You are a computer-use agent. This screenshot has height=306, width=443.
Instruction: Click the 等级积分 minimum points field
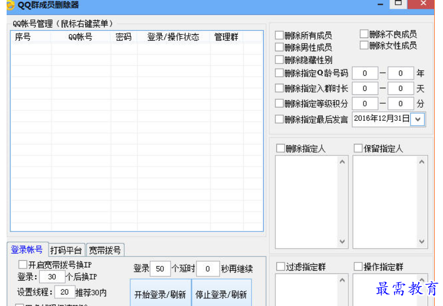click(365, 104)
